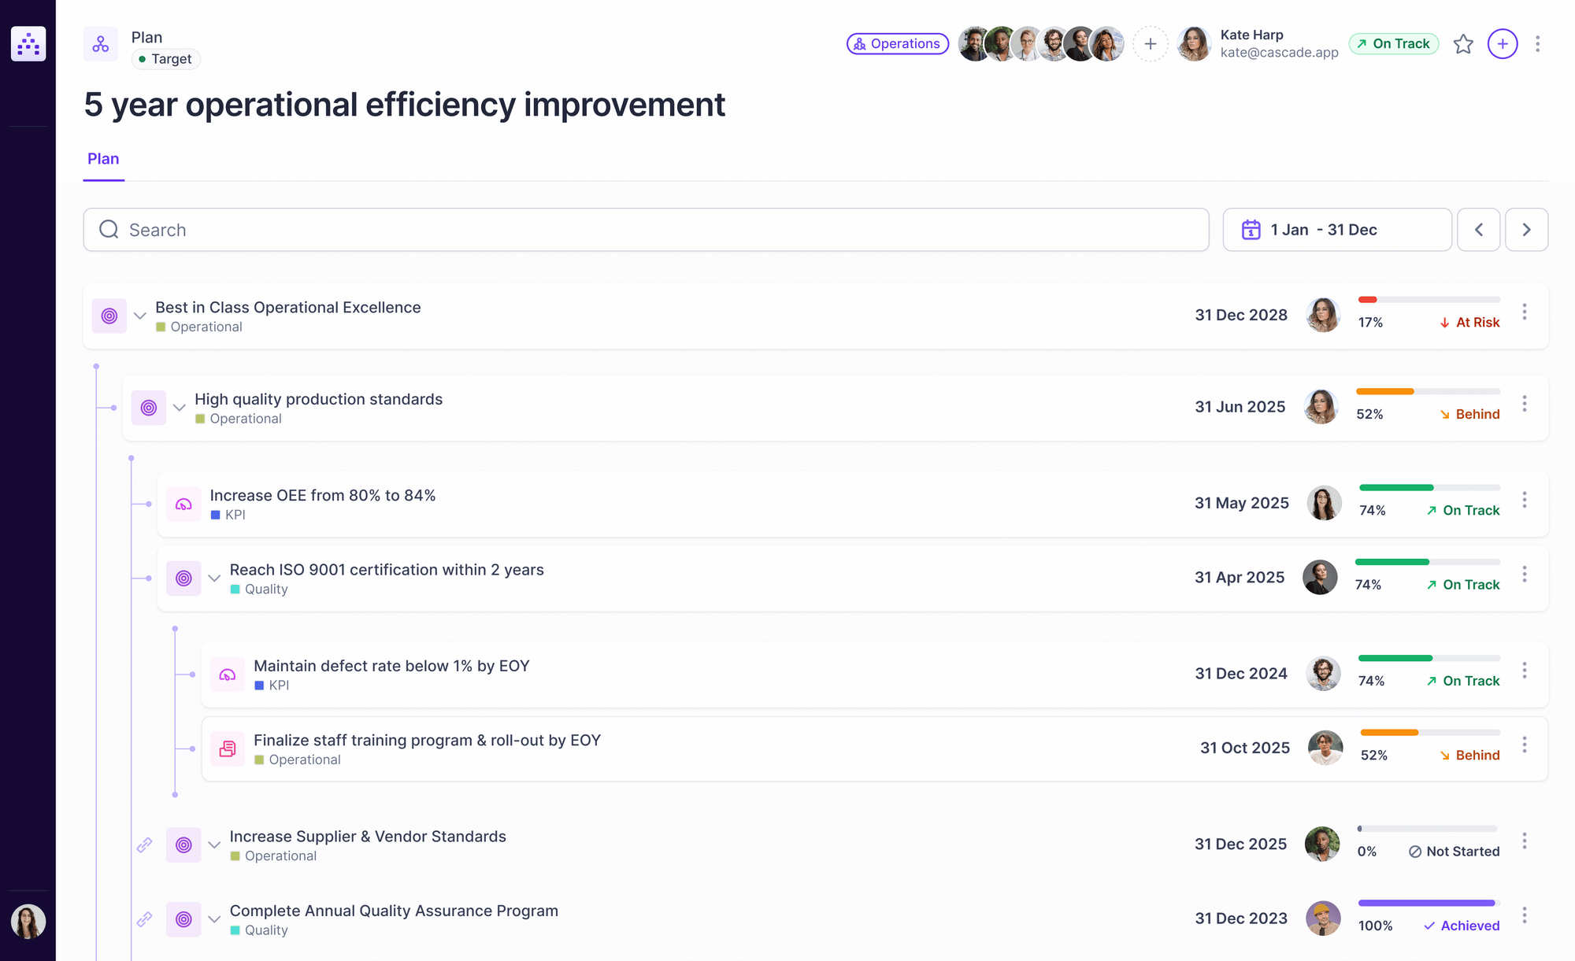This screenshot has width=1575, height=961.
Task: Click link icon beside Increase Supplier & Vendor Standards
Action: click(144, 845)
